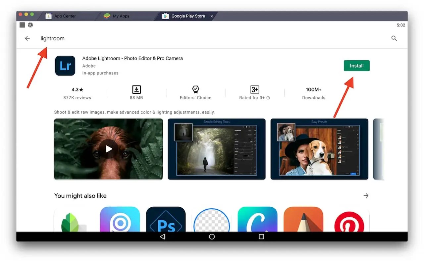Click the lightroom search text field
Viewport: 424px width, 263px height.
pos(52,38)
